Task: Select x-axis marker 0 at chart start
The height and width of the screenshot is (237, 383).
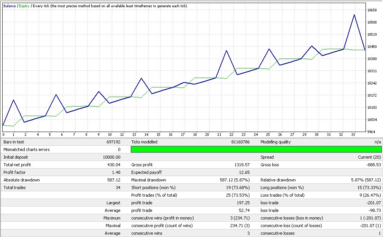Action: pyautogui.click(x=3, y=134)
